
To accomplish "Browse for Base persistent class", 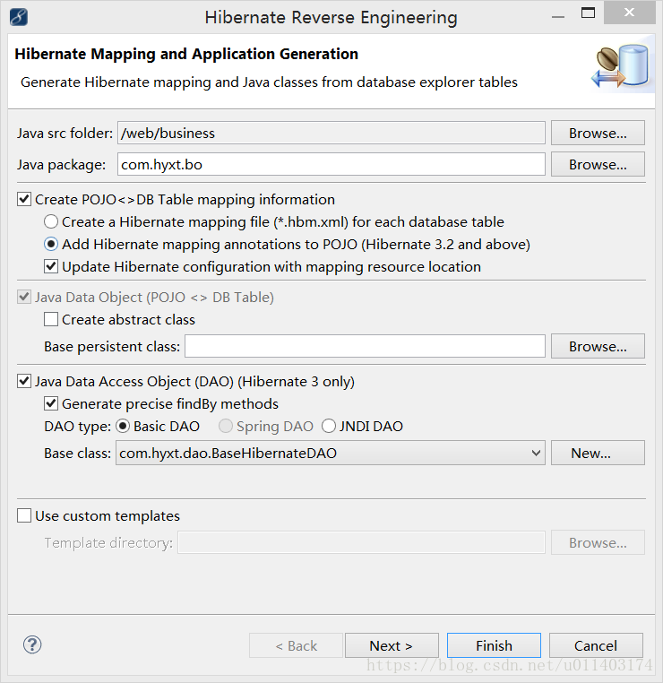I will (x=598, y=346).
